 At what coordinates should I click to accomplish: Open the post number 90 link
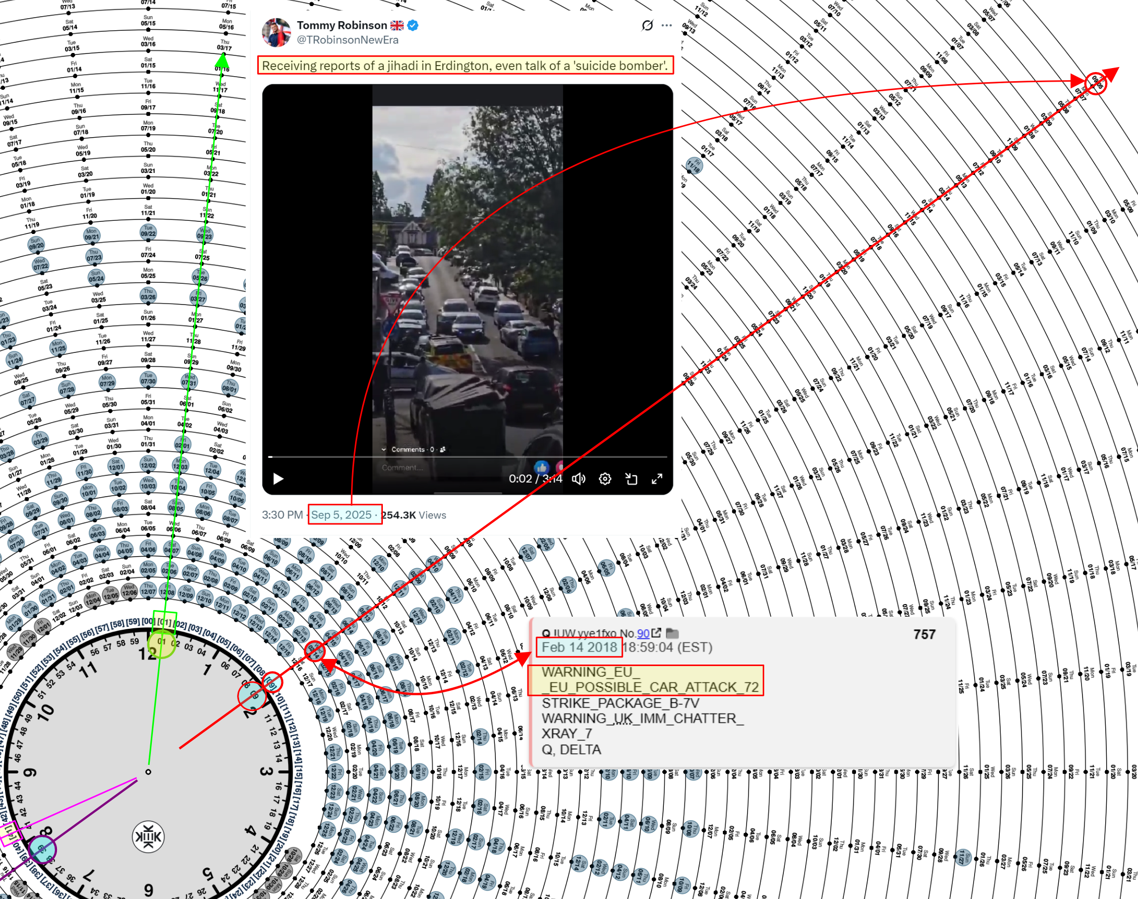(643, 633)
